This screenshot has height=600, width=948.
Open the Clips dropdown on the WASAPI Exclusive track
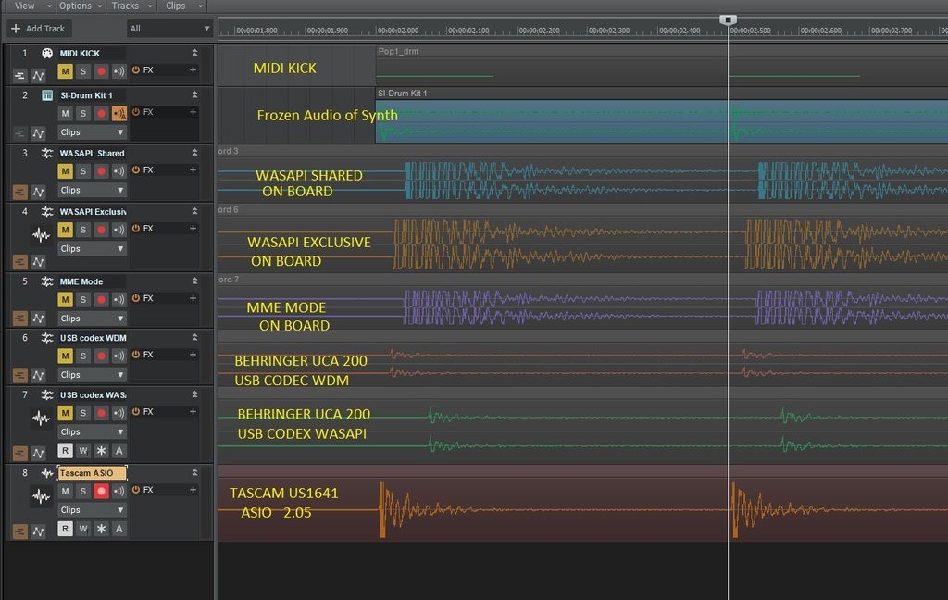(x=91, y=248)
